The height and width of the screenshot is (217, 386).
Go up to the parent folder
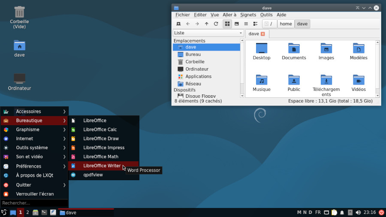[207, 24]
